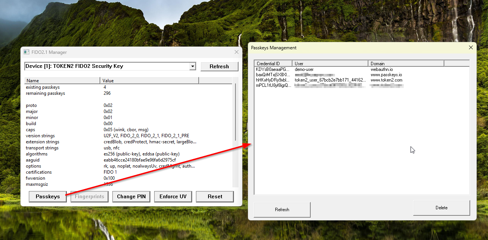Screen dimensions: 488x240
Task: Select the KDYsB0aeaaPG credential row
Action: click(x=362, y=69)
